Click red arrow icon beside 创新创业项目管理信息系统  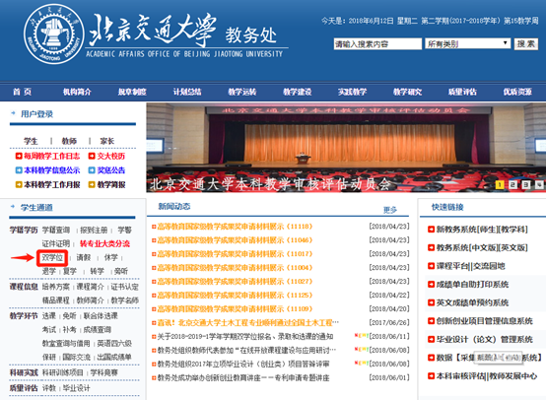(431, 321)
